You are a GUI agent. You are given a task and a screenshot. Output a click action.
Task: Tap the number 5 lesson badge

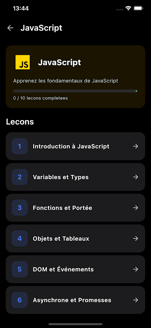(20, 269)
